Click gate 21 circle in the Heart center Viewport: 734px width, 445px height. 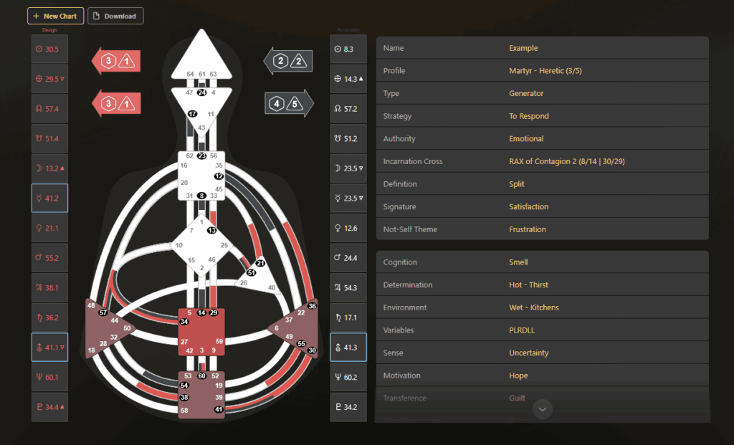click(x=261, y=263)
